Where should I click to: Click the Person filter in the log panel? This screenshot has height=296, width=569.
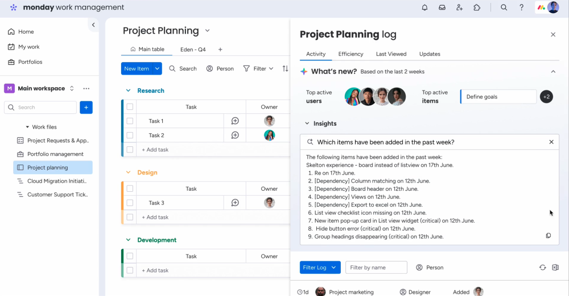point(430,268)
